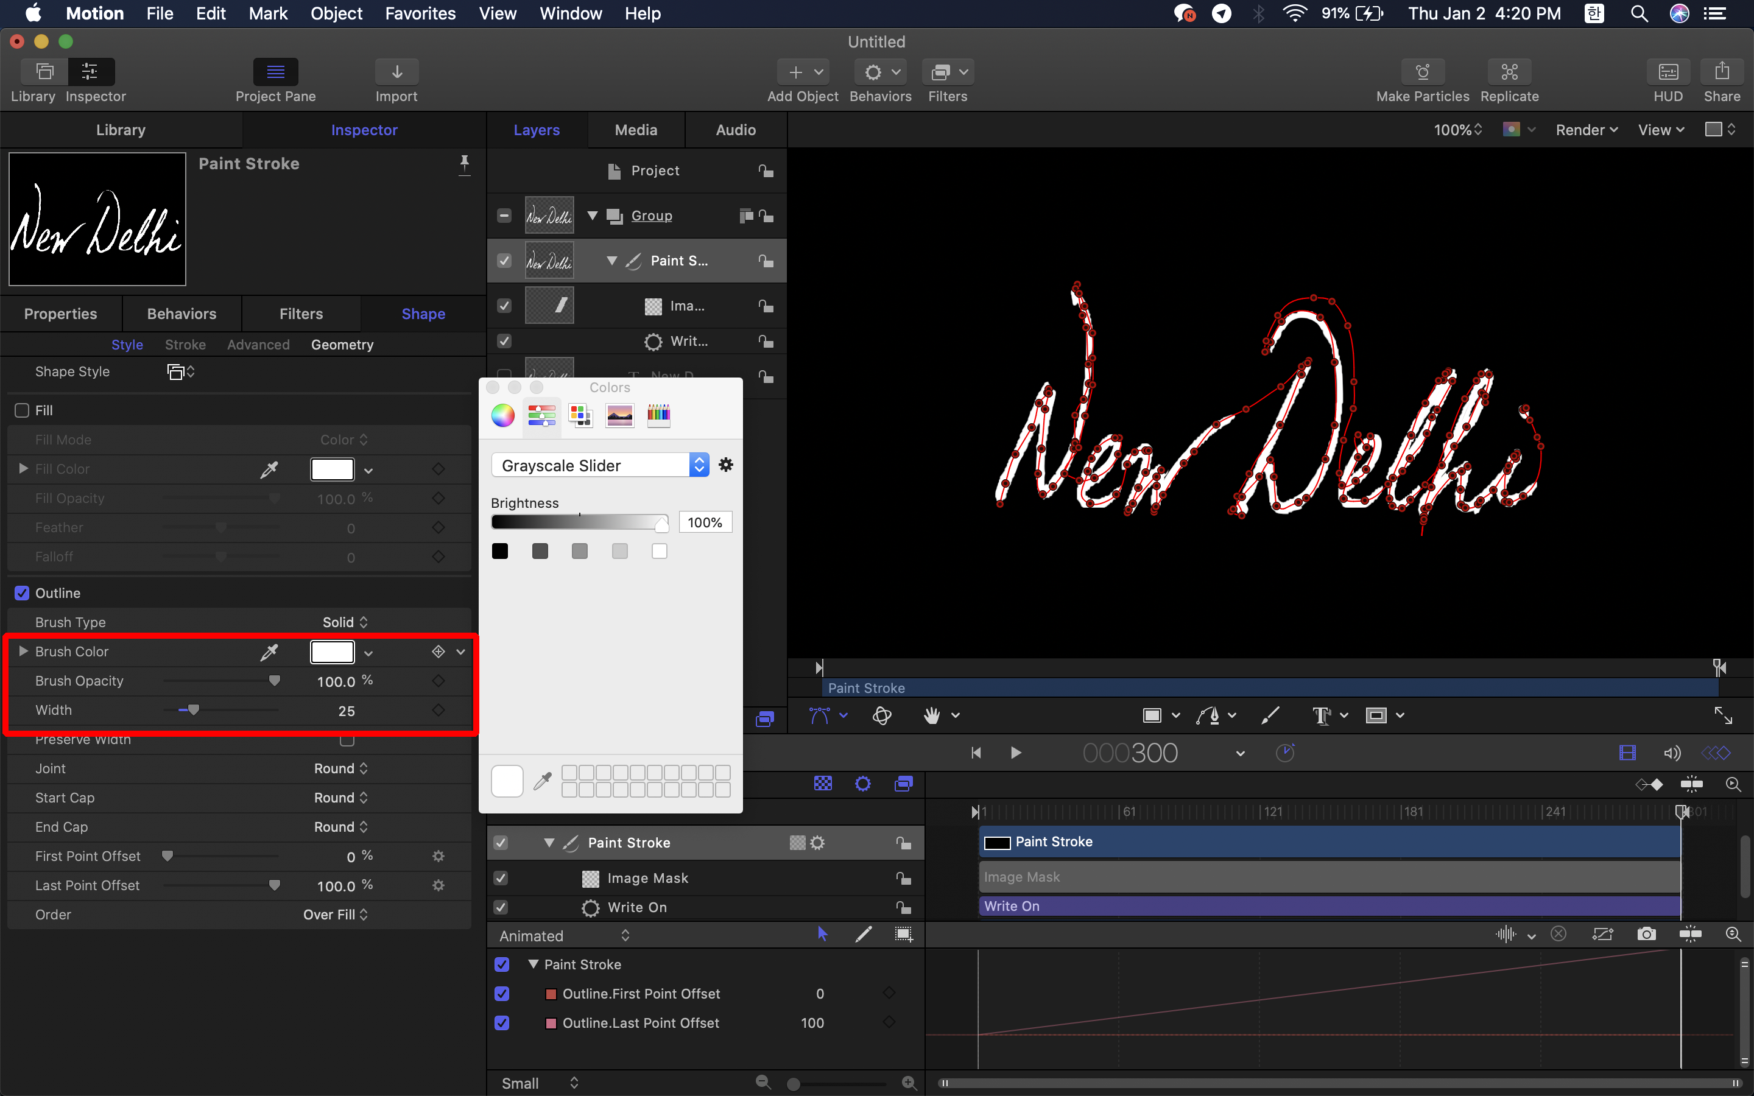The image size is (1754, 1096).
Task: Uncheck Outline.Last Point Offset in keyframe editor
Action: [x=502, y=1023]
